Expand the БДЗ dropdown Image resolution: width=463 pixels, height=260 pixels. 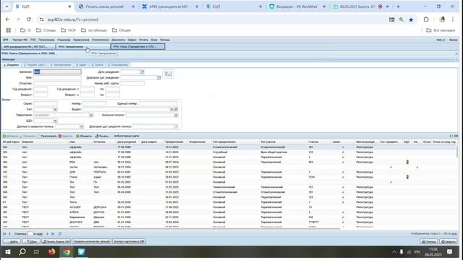(55, 121)
